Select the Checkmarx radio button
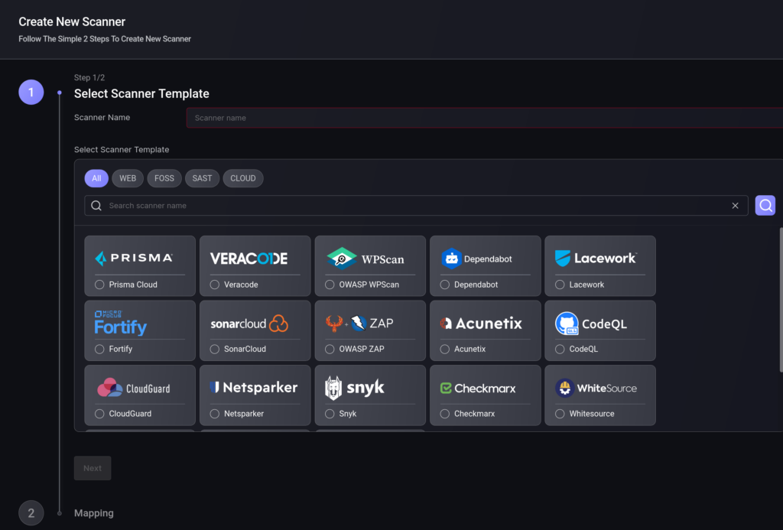The image size is (783, 530). [x=445, y=414]
